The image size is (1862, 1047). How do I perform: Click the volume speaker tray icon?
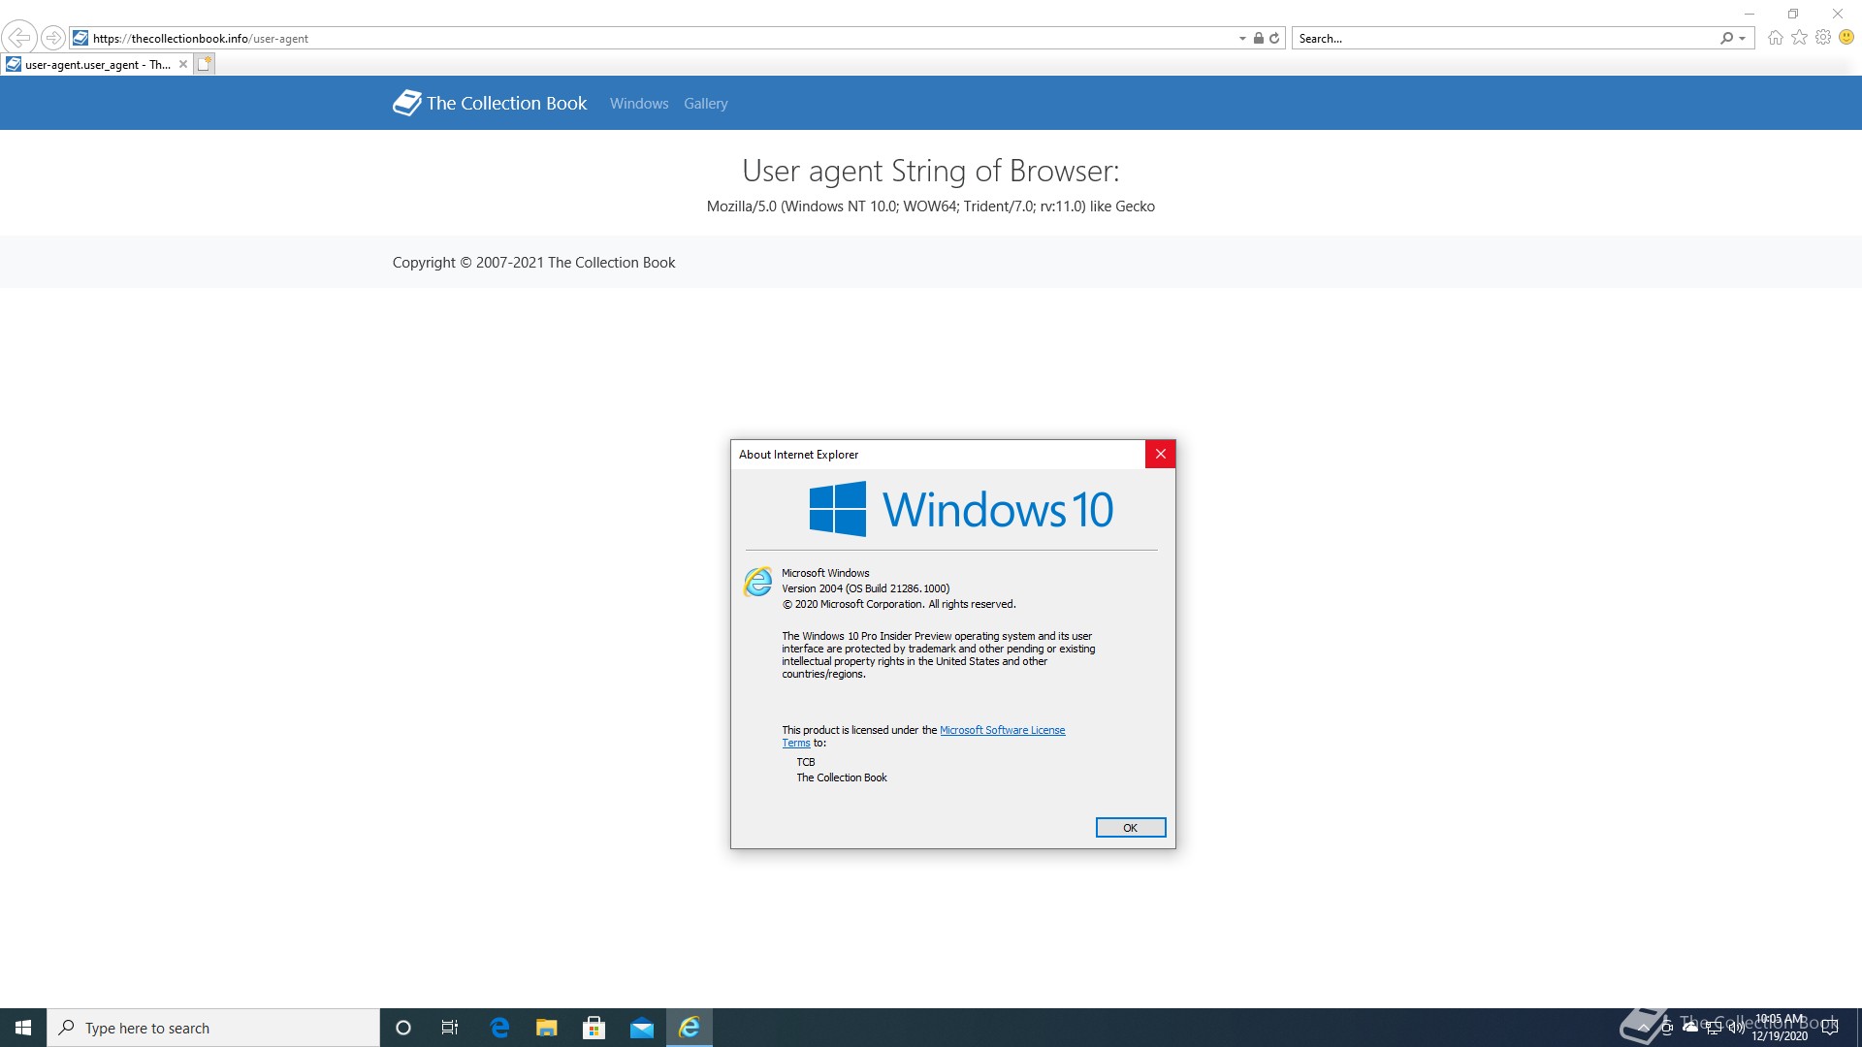[1736, 1028]
